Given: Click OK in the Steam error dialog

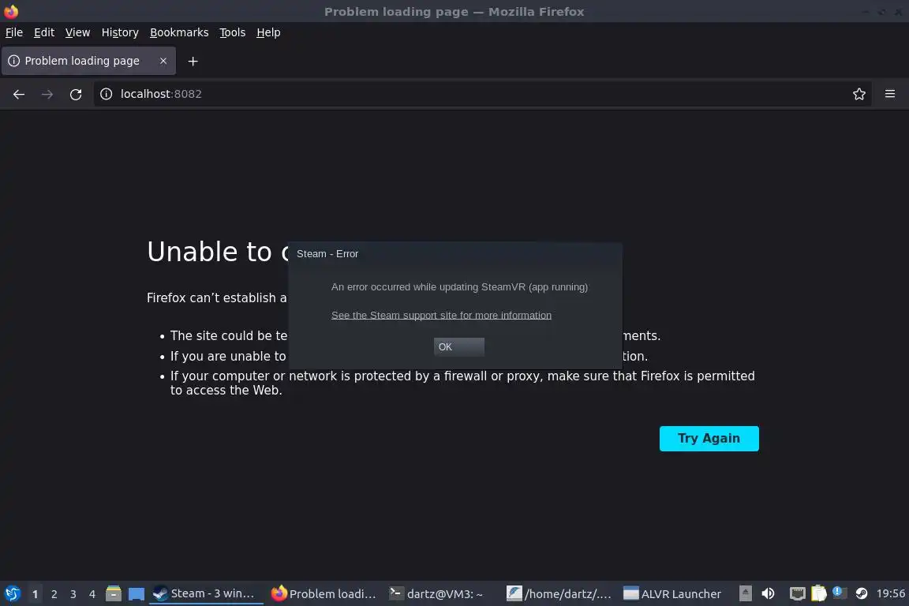Looking at the screenshot, I should point(458,346).
